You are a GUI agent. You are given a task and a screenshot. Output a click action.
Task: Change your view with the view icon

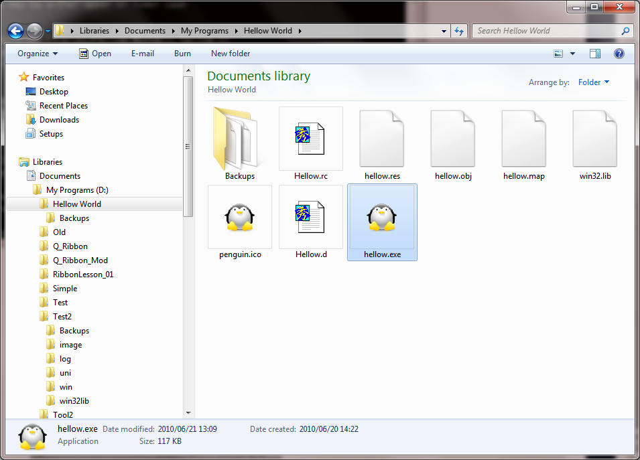pyautogui.click(x=558, y=54)
